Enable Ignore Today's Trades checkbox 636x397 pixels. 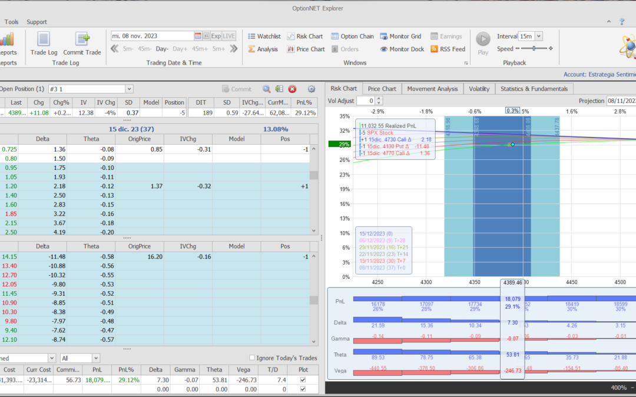252,358
